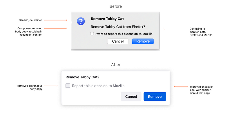The height and width of the screenshot is (114, 232).
Task: Click the "Remove Tabby Cat?" title in After dialog
Action: point(82,77)
